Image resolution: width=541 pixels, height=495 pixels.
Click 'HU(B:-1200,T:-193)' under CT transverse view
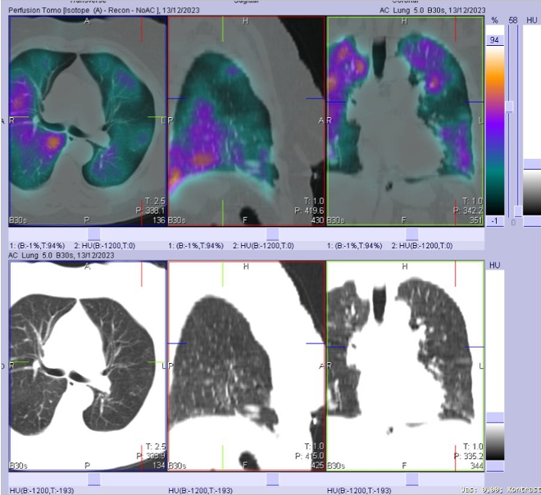point(42,491)
